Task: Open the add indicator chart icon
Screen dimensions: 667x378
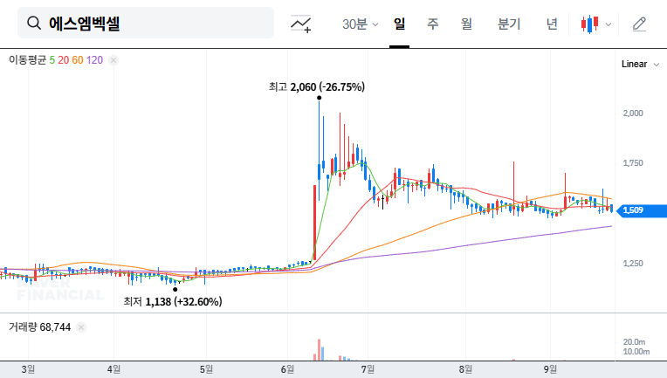Action: click(300, 24)
